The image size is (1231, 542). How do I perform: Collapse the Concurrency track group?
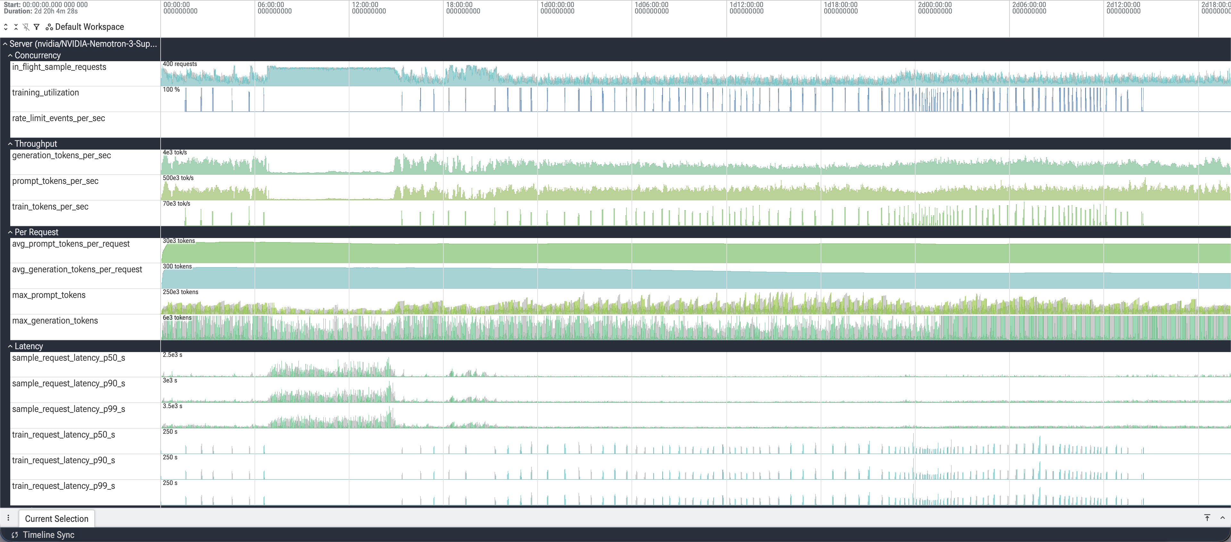coord(10,55)
